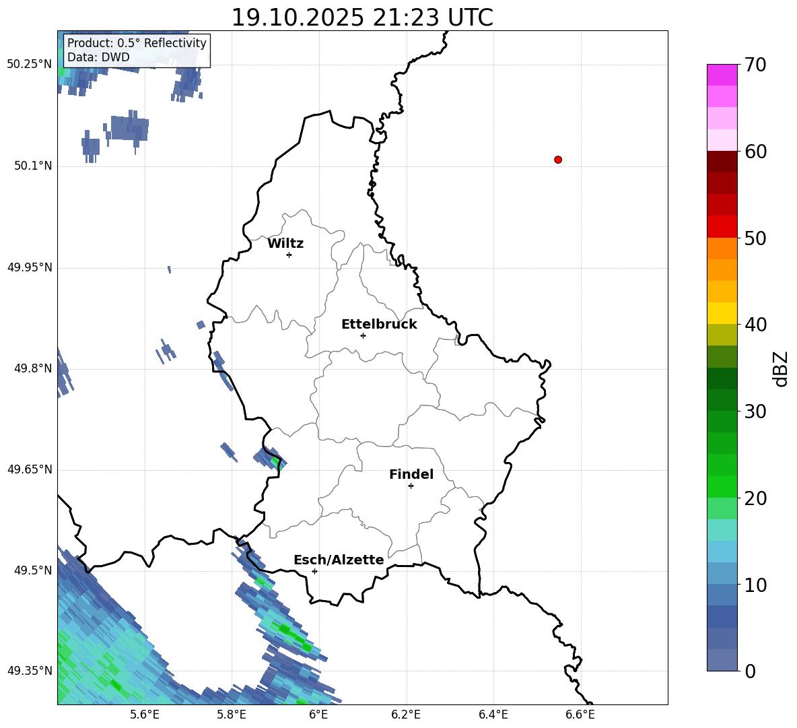This screenshot has width=797, height=728.
Task: Pick the light cyan colorbar segment below 20
Action: coord(722,530)
